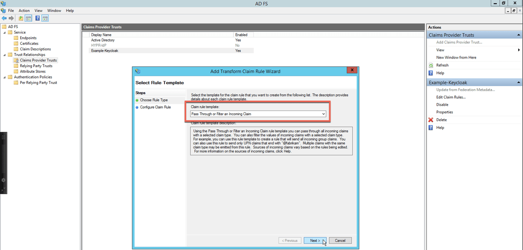This screenshot has height=250, width=523.
Task: Open the File menu
Action: pyautogui.click(x=11, y=11)
